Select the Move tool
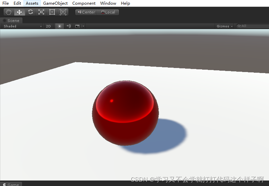This screenshot has width=269, height=186. (19, 12)
